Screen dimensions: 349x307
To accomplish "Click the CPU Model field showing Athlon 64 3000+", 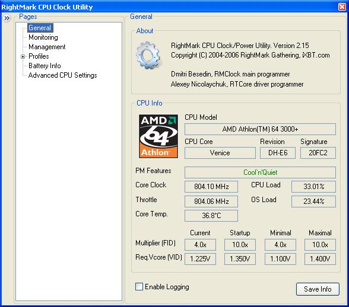I will 260,129.
